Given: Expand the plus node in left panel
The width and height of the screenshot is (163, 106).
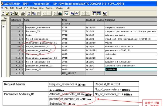Looking at the screenshot, I should coord(4,27).
